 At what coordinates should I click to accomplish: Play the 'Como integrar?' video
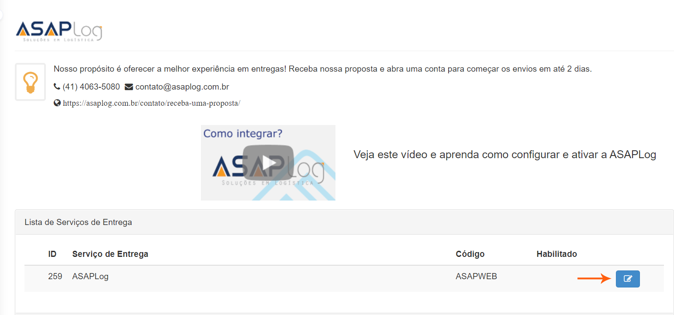[268, 163]
